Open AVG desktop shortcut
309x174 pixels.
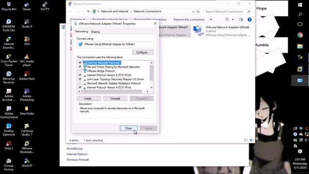[x=27, y=41]
